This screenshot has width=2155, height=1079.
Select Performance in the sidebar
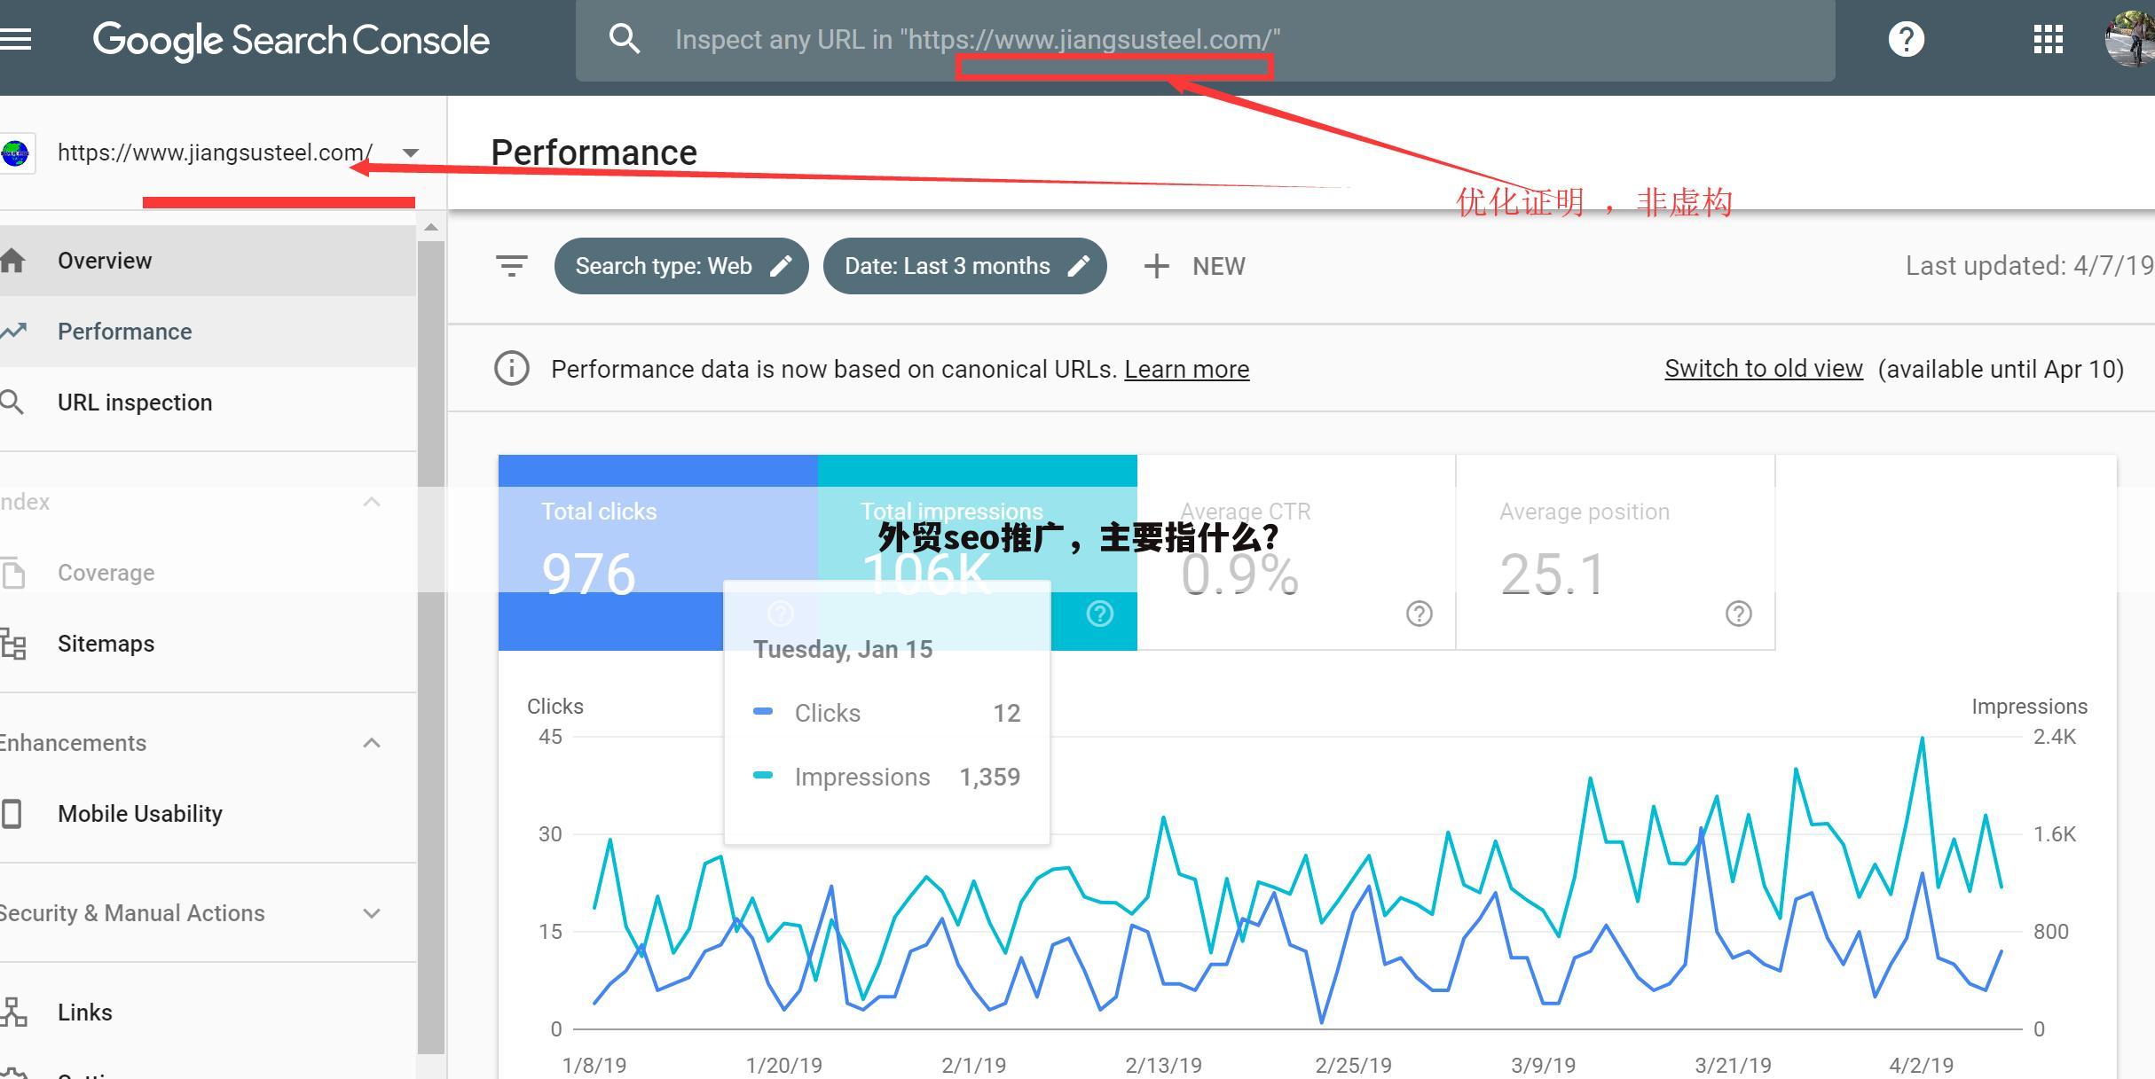(x=124, y=331)
